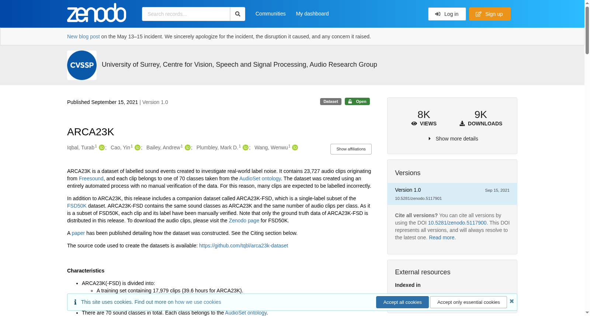Click the version DOI 10.5281/zenodo.5117901 text
The image size is (590, 316).
pos(418,198)
